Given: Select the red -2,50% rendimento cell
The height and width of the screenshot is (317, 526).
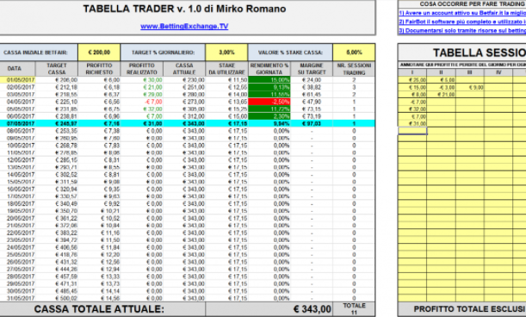Looking at the screenshot, I should (x=269, y=102).
